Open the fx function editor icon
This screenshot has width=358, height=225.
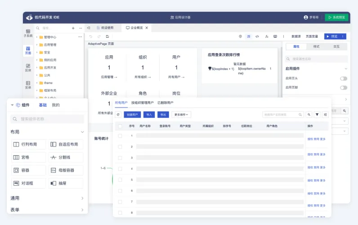[x=266, y=36]
